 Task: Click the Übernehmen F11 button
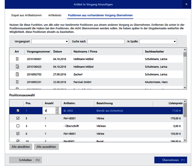(171, 160)
